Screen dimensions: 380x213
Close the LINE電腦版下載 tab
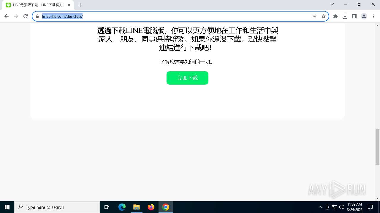click(x=69, y=5)
